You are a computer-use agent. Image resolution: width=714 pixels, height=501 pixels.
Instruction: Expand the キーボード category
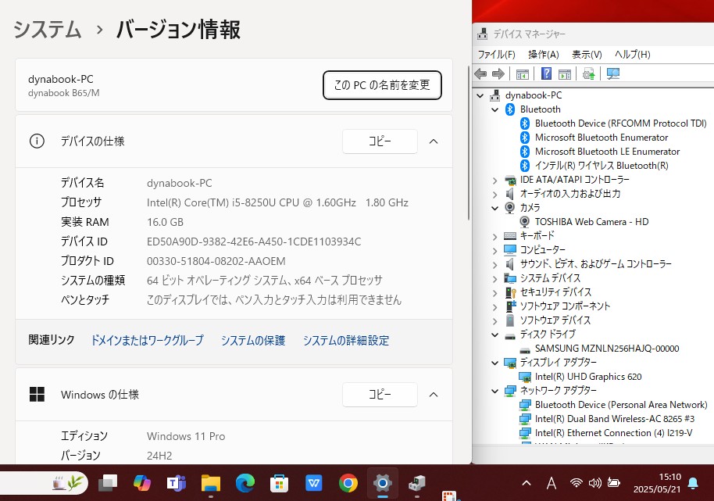pyautogui.click(x=495, y=236)
